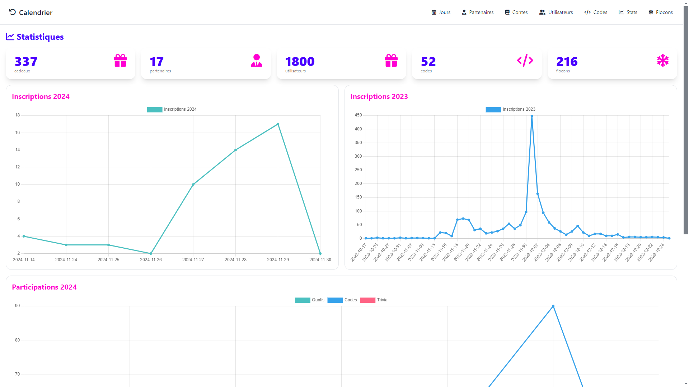
Task: Click the 2024-11-14 axis label
Action: pyautogui.click(x=24, y=260)
